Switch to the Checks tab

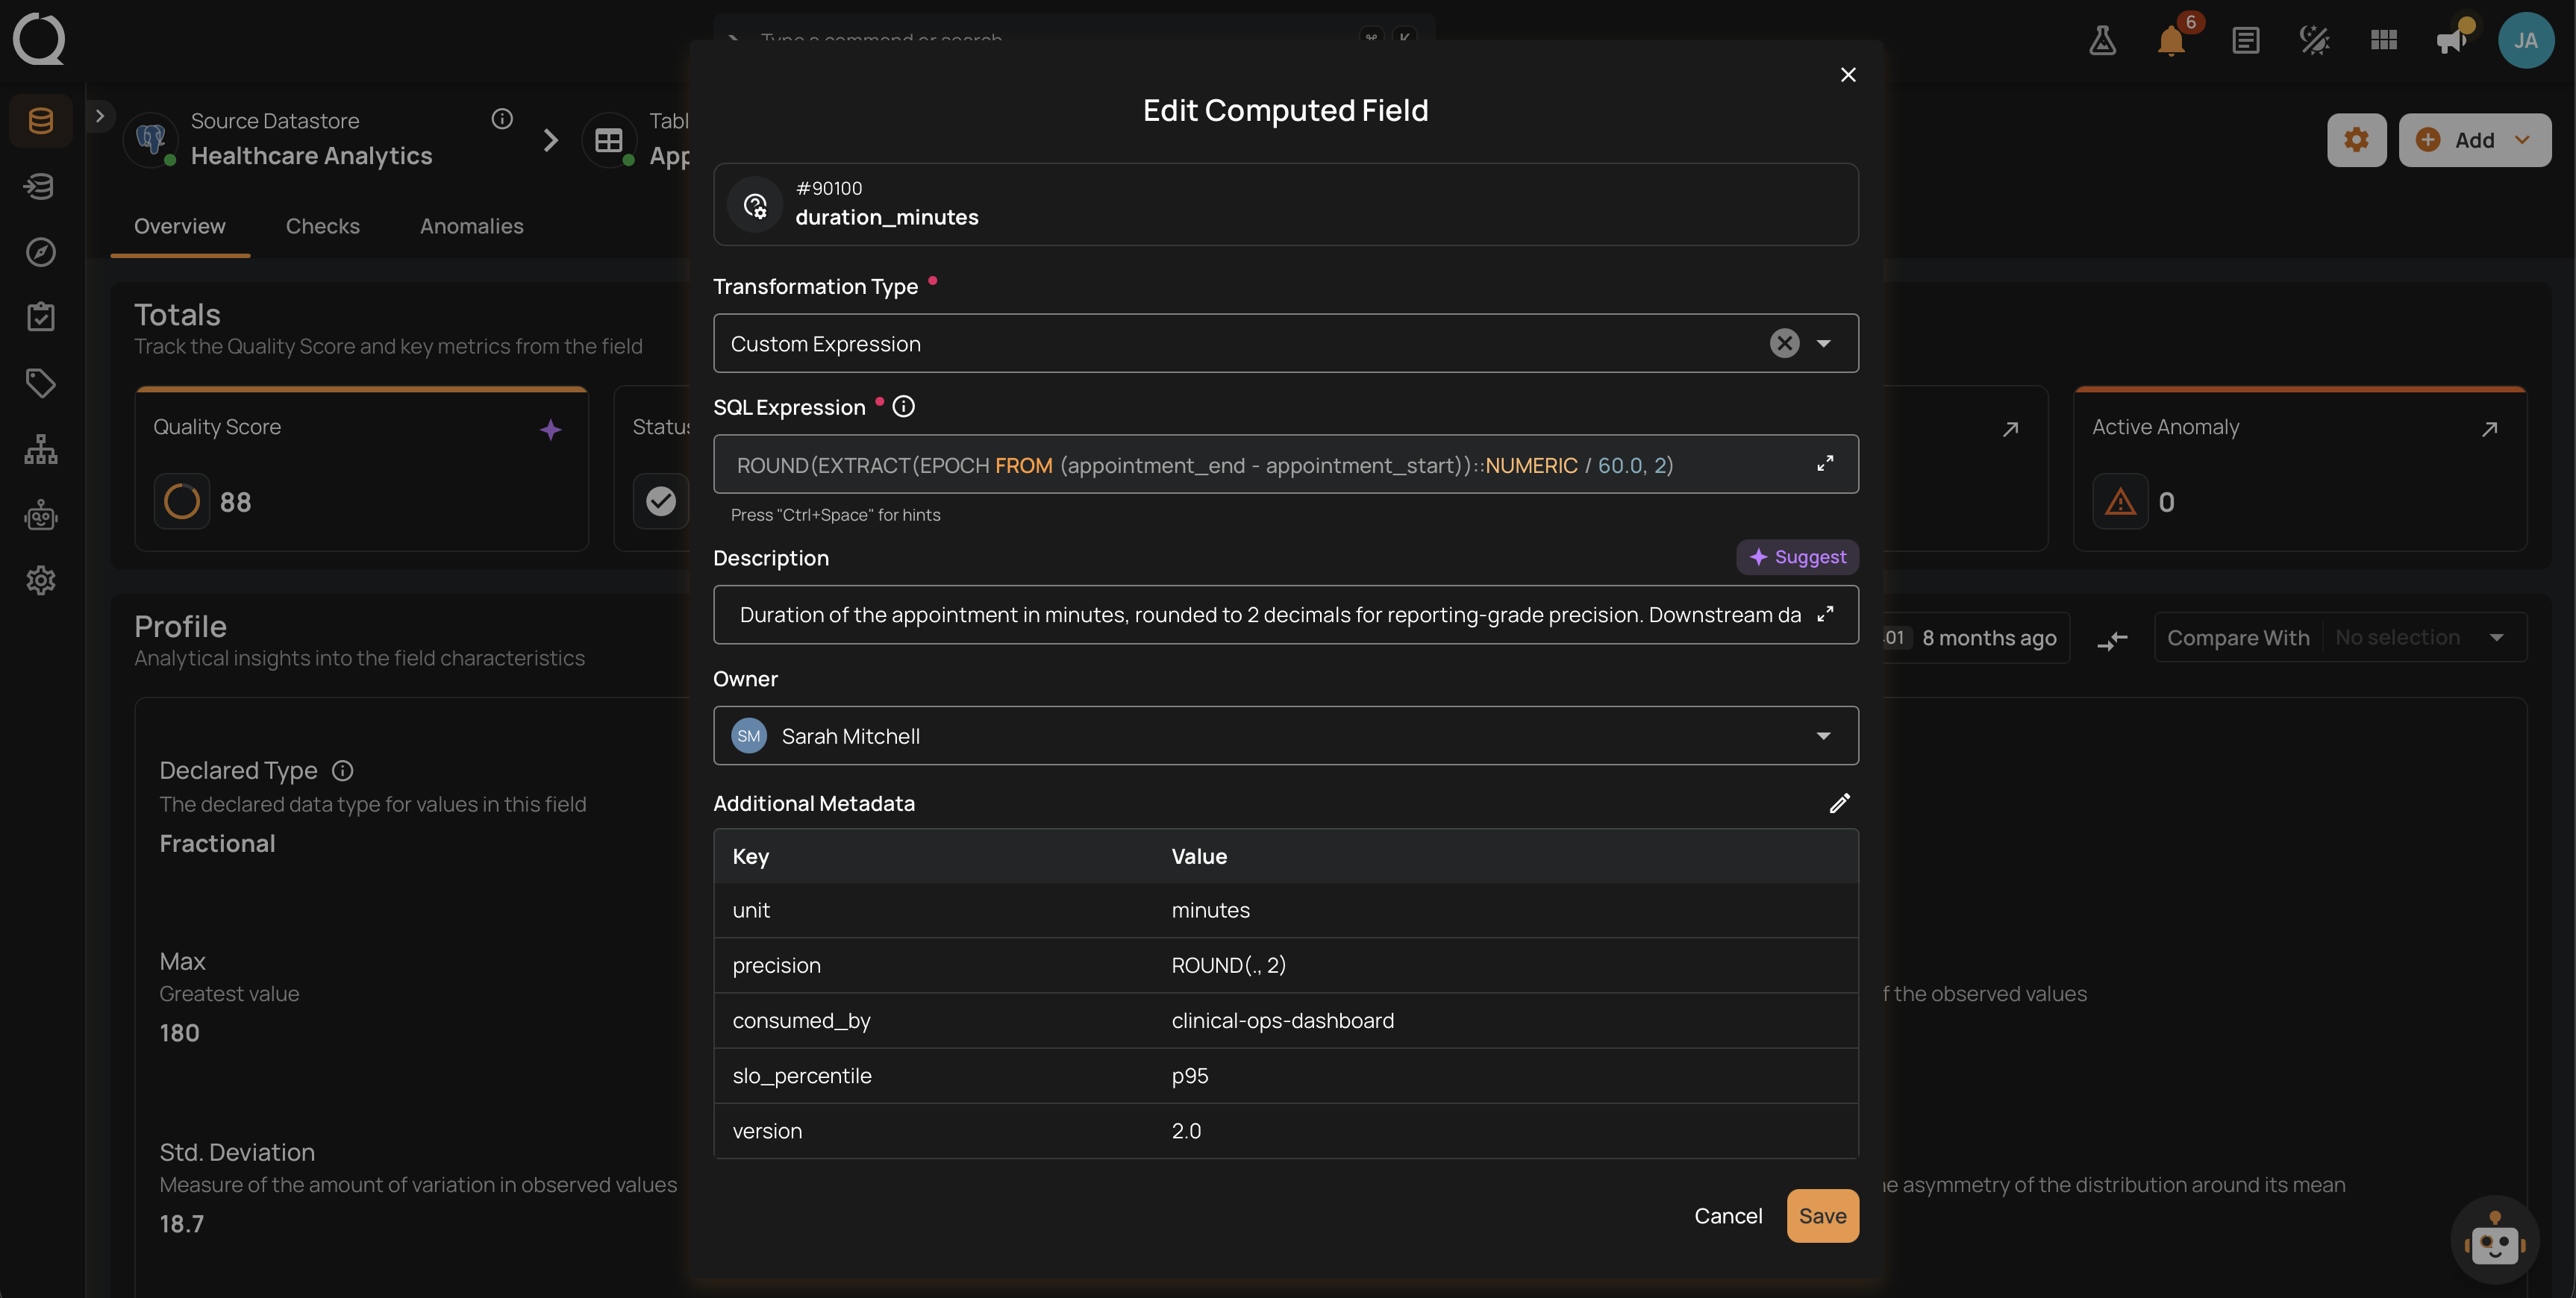[x=322, y=226]
